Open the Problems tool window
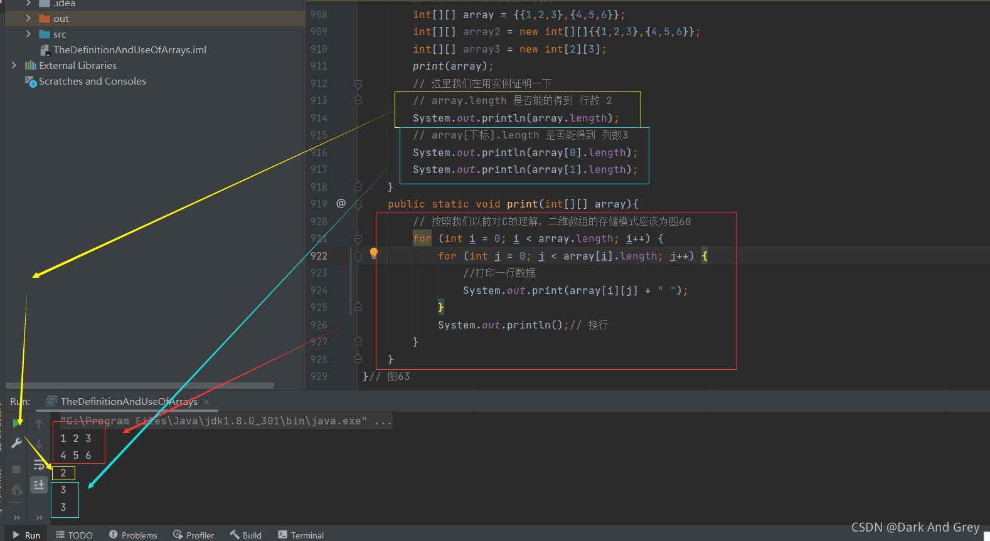This screenshot has height=541, width=990. point(133,535)
